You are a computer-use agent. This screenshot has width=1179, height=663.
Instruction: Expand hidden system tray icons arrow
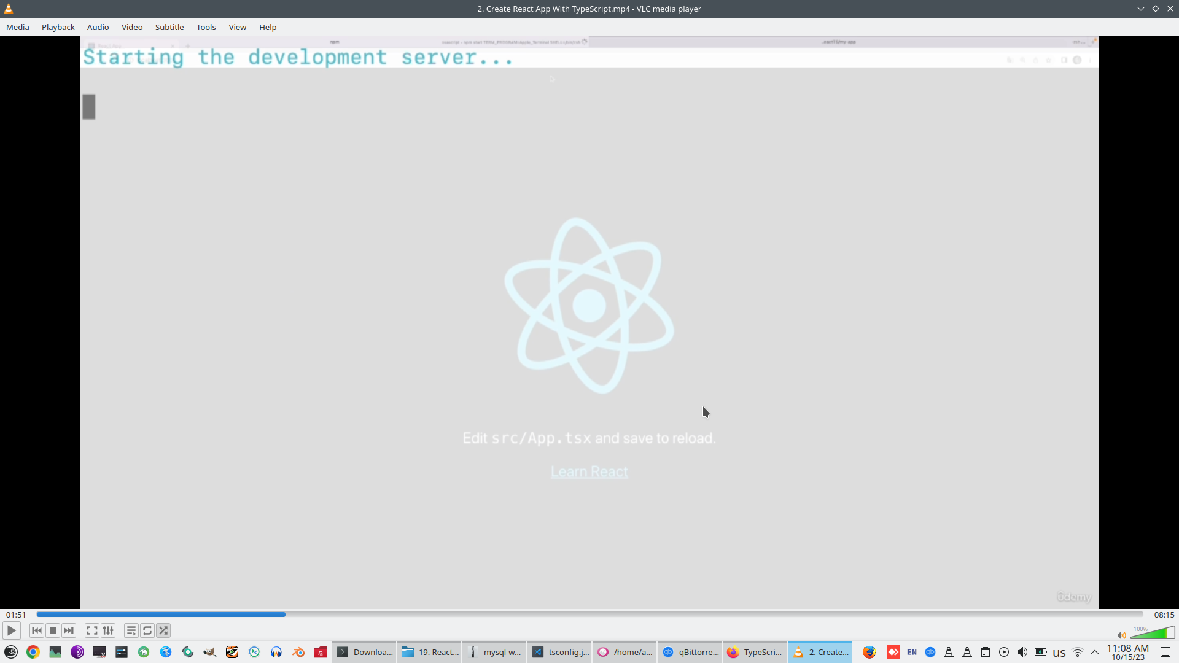tap(1095, 652)
